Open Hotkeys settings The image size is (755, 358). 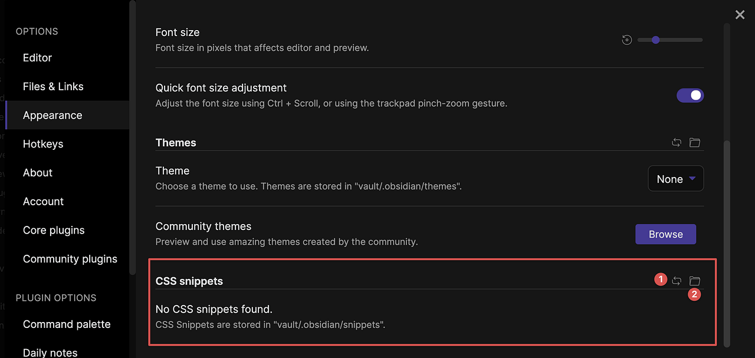tap(43, 143)
